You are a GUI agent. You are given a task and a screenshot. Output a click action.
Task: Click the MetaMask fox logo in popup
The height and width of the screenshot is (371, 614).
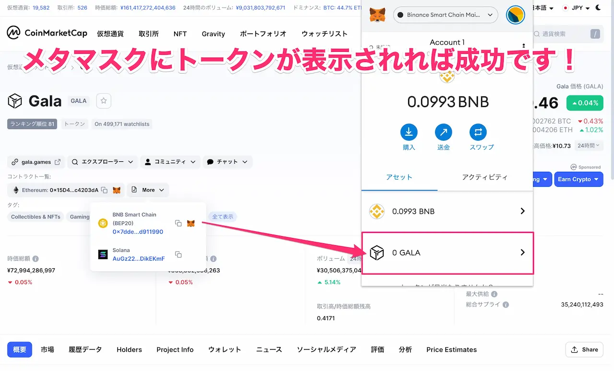[377, 15]
